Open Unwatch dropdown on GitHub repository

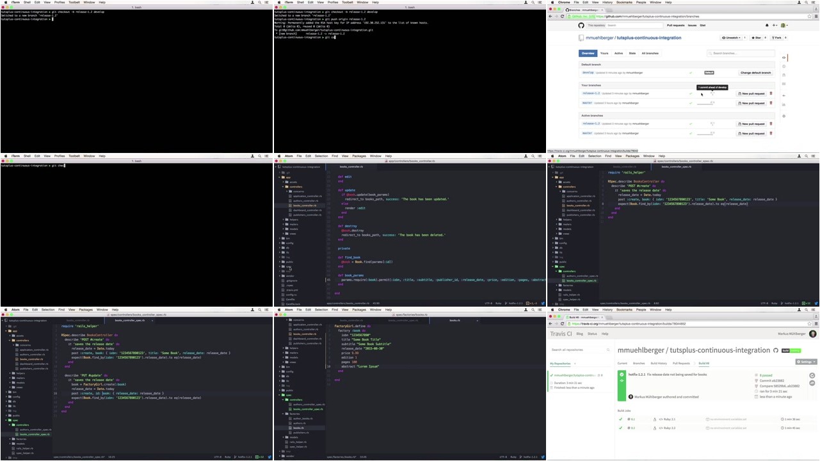pyautogui.click(x=731, y=38)
